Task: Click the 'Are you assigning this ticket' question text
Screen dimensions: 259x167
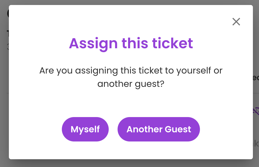Action: tap(131, 77)
